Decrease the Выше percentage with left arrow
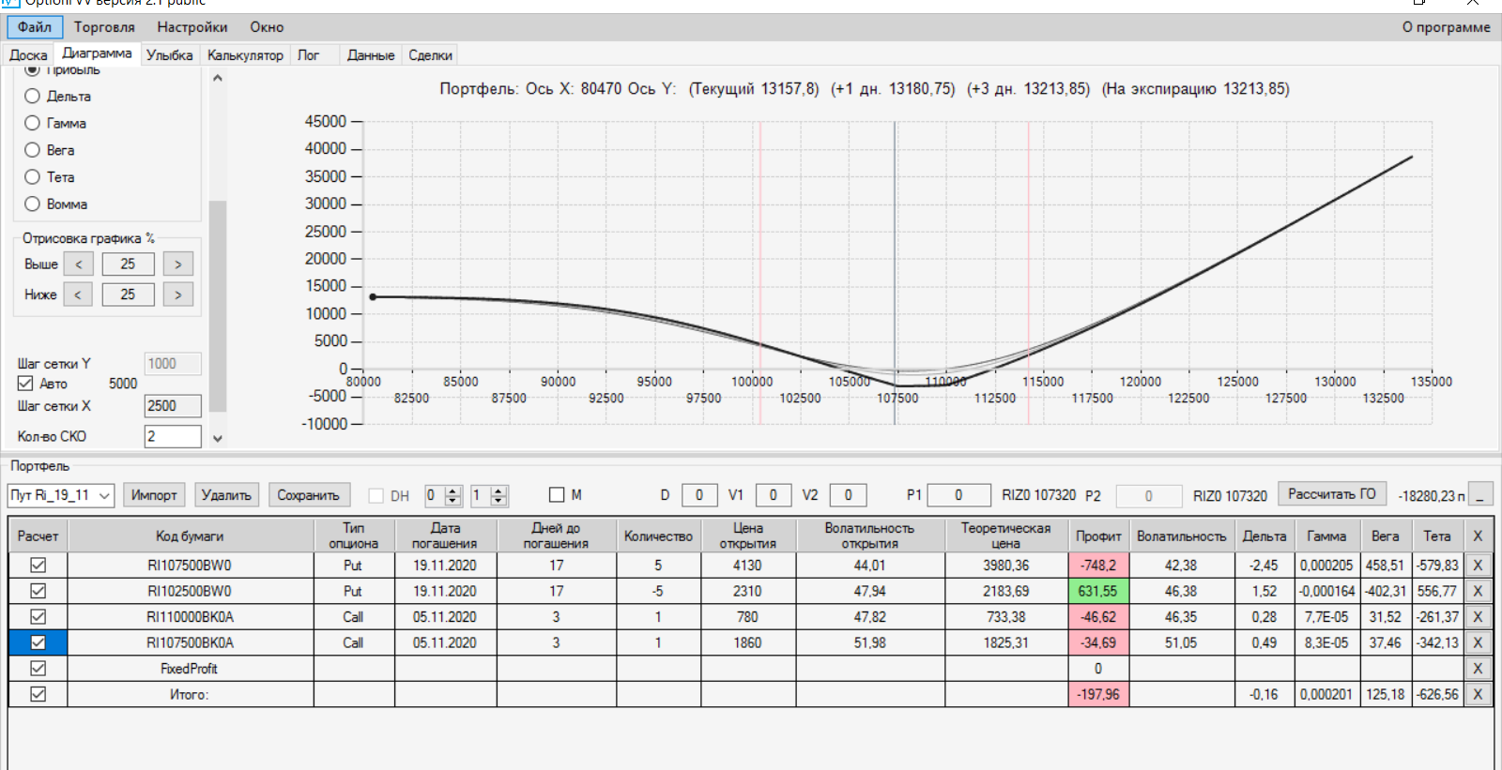 pyautogui.click(x=79, y=264)
